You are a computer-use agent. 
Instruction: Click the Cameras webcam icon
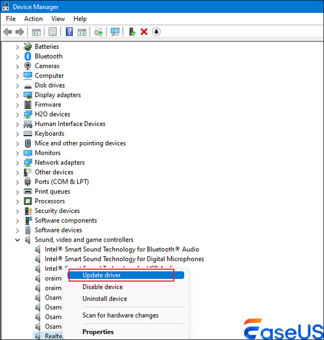pyautogui.click(x=28, y=66)
